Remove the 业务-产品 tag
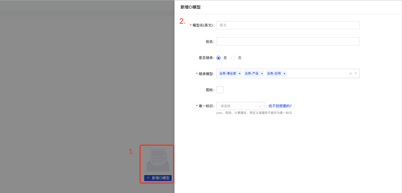Screen dimensions: 402x193 [262, 73]
